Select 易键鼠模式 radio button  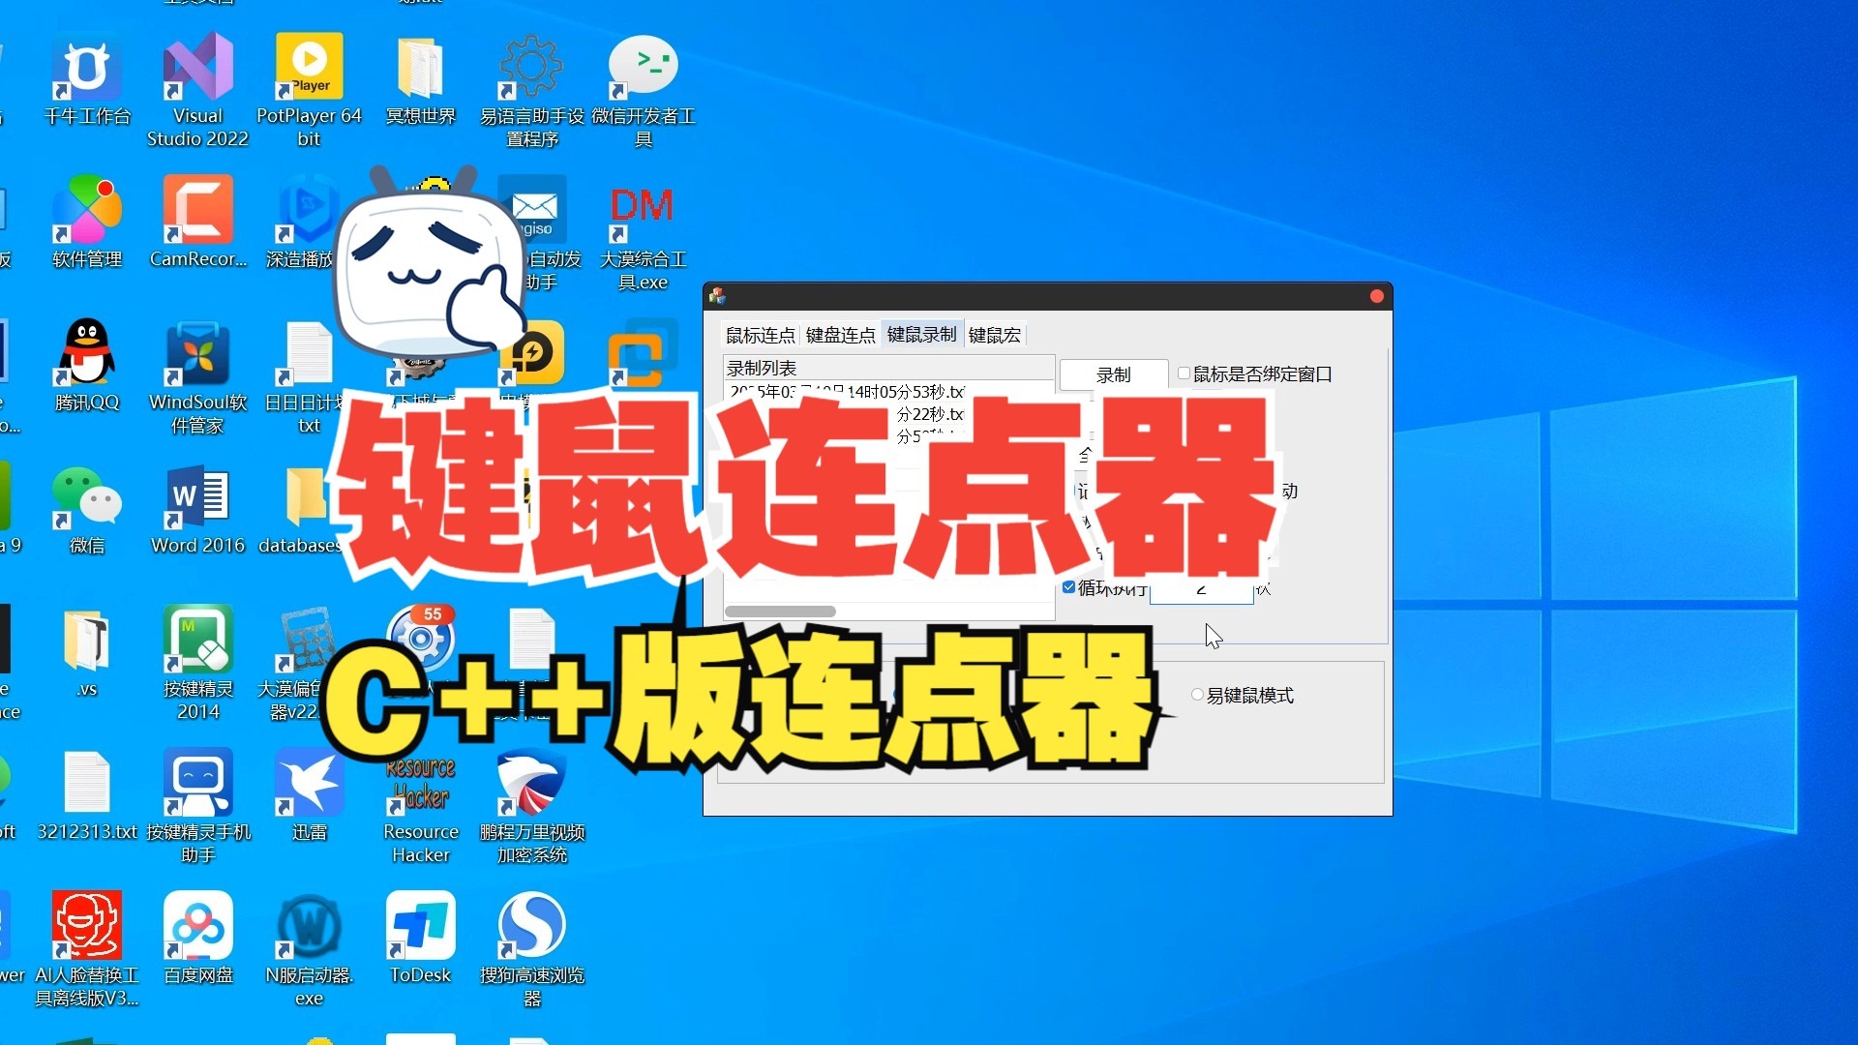click(x=1197, y=695)
